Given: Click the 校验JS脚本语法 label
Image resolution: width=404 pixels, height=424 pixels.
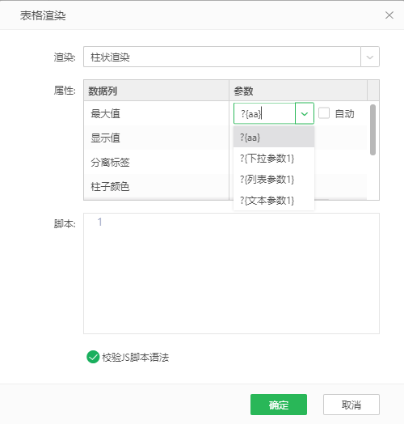Looking at the screenshot, I should click(x=135, y=357).
